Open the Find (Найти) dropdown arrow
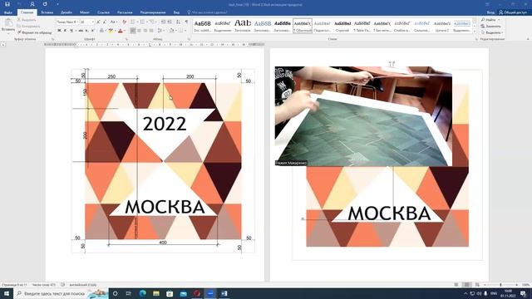This screenshot has width=532, height=299. pyautogui.click(x=499, y=20)
